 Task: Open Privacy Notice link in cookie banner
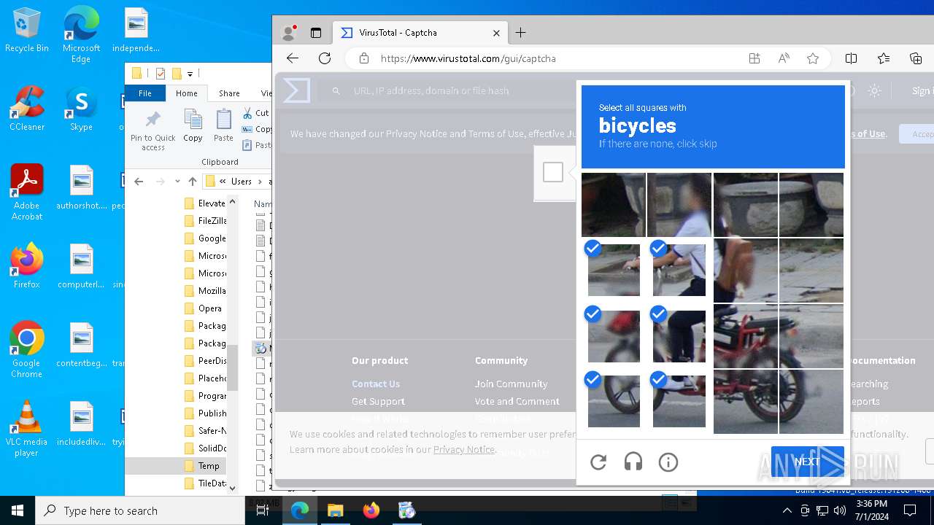coord(464,449)
